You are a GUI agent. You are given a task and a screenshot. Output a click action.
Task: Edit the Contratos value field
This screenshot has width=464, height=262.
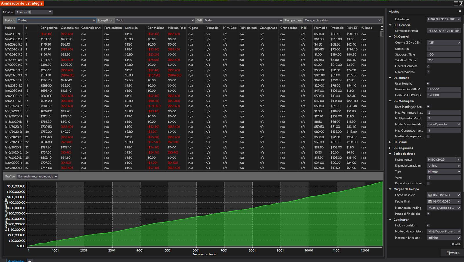(x=444, y=49)
